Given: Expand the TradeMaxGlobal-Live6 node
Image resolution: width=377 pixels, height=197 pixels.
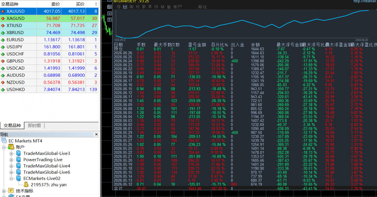Looking at the screenshot, I should point(11,172).
